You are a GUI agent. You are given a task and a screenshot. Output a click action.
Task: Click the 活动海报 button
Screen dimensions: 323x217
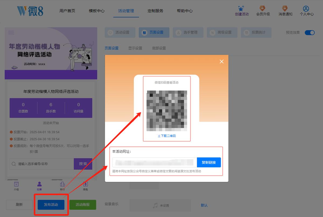click(x=83, y=205)
